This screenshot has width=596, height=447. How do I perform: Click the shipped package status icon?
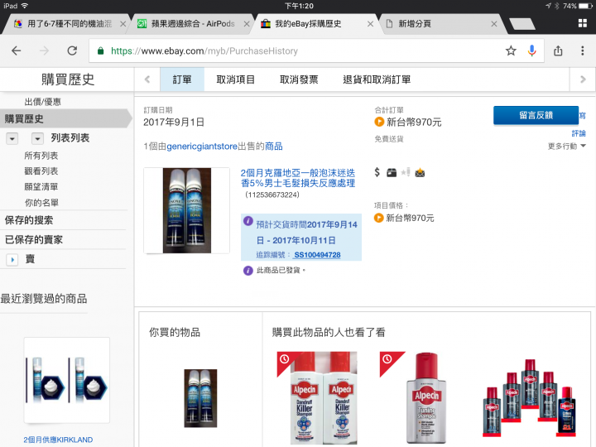[392, 172]
